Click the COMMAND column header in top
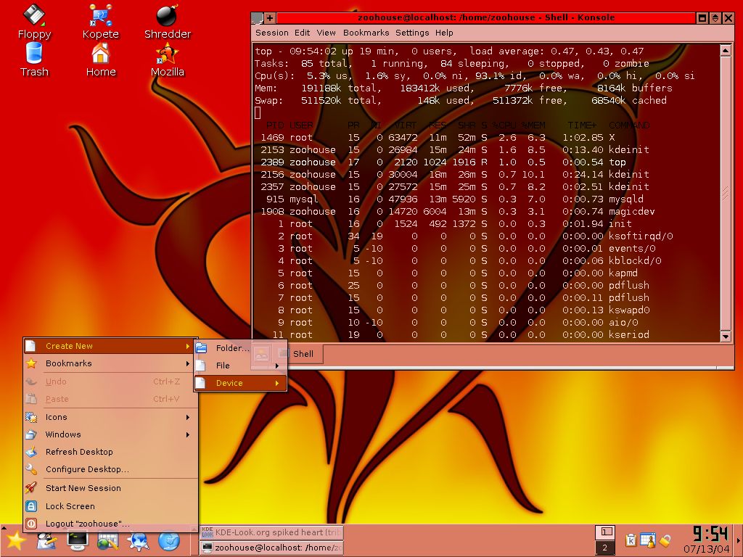743x557 pixels. (x=629, y=125)
